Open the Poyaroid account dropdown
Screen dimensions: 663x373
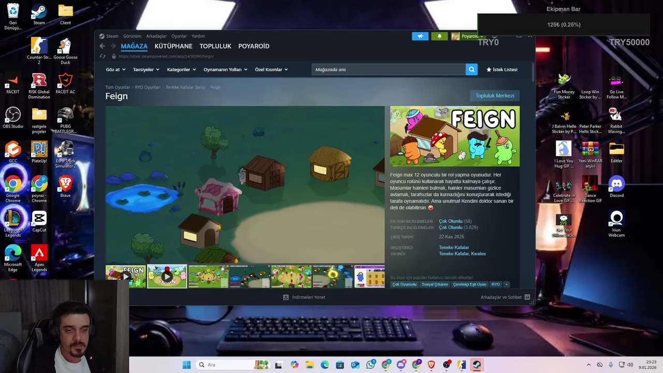[x=467, y=36]
